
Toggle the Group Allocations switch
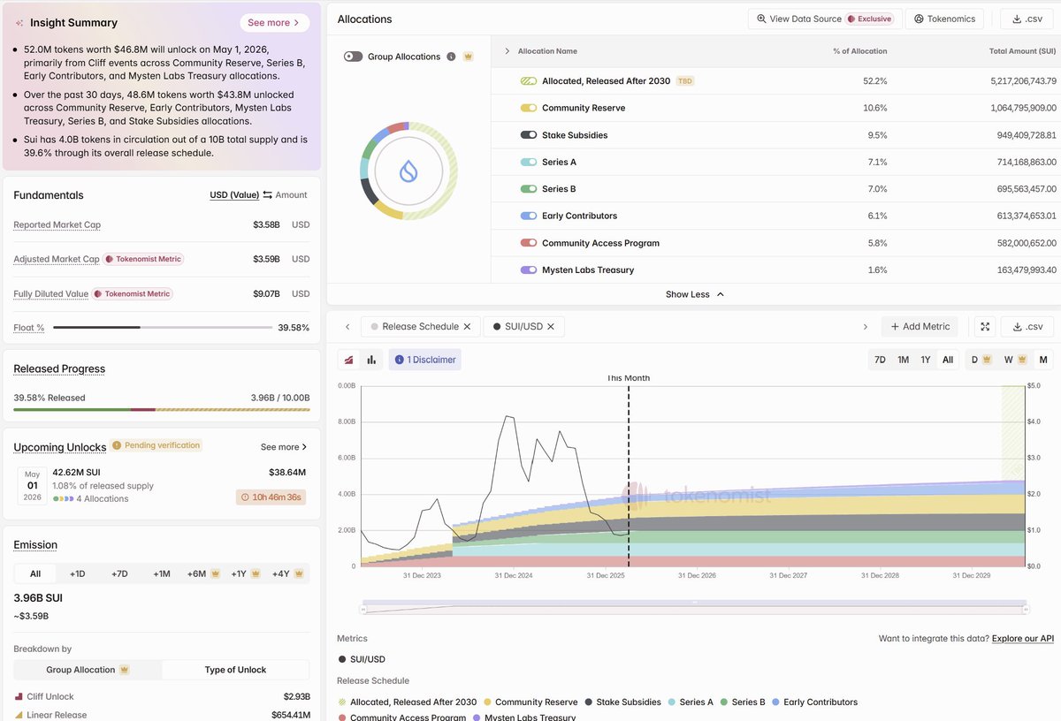click(354, 57)
